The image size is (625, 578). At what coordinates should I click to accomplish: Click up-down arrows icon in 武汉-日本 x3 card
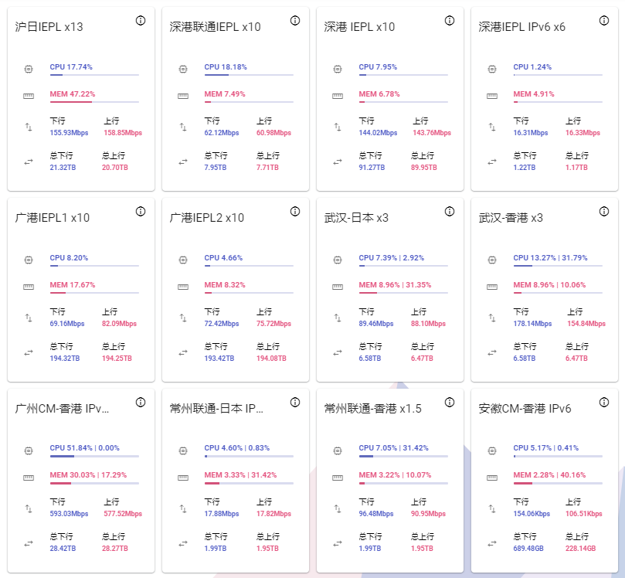tap(338, 318)
